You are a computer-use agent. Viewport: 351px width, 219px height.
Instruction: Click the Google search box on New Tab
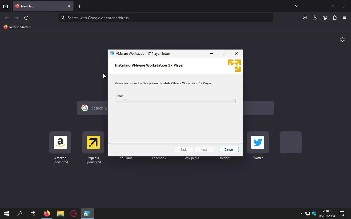[175, 108]
